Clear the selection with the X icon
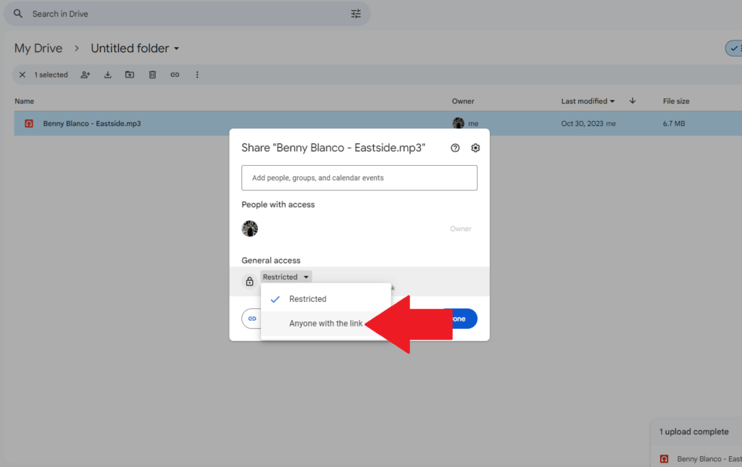The height and width of the screenshot is (467, 742). pos(22,75)
